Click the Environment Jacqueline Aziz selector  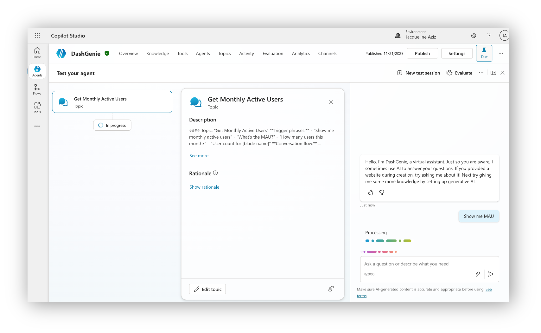click(x=416, y=35)
